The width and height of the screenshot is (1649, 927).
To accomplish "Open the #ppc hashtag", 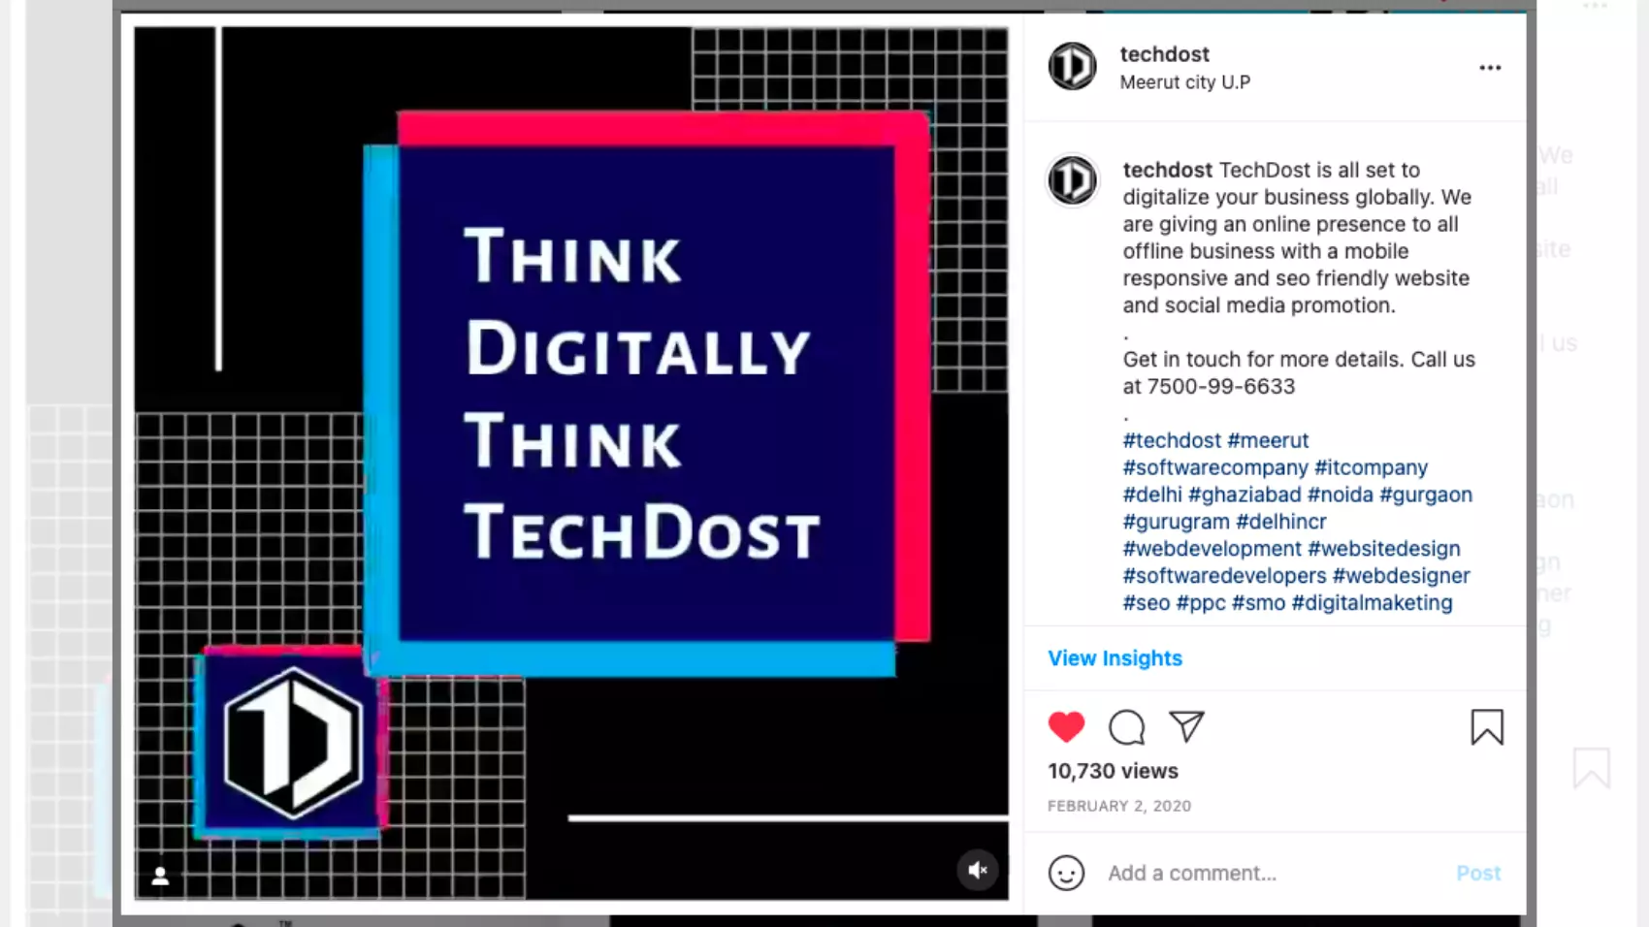I will pos(1201,603).
